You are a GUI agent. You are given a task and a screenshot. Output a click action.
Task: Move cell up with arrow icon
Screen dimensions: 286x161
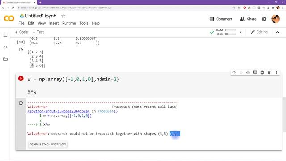234,72
